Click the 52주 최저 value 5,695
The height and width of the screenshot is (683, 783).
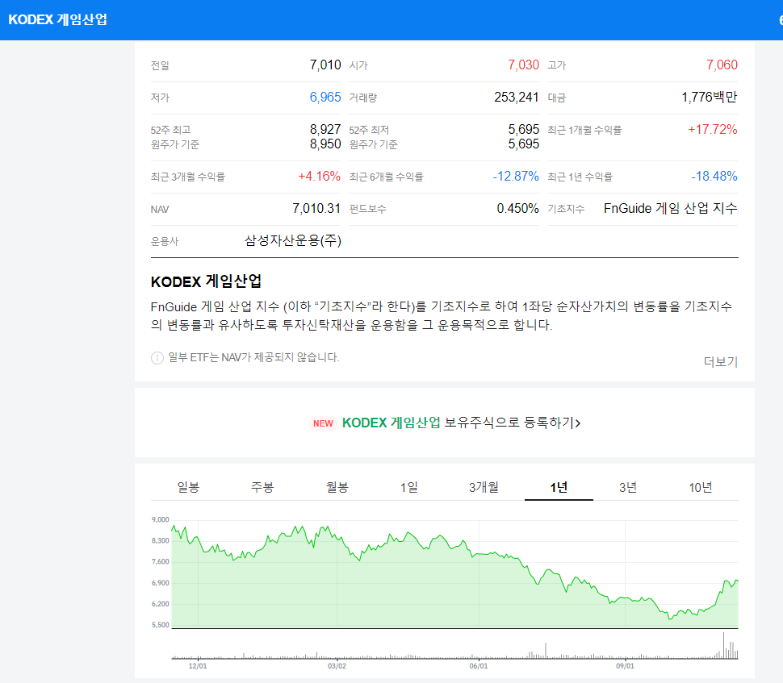pyautogui.click(x=523, y=130)
